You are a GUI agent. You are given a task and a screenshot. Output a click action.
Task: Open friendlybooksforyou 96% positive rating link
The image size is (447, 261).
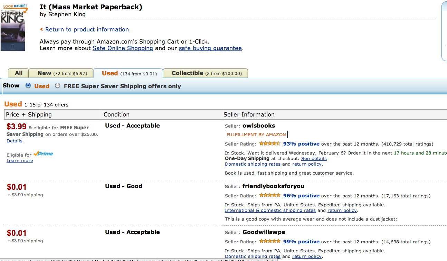coord(301,196)
